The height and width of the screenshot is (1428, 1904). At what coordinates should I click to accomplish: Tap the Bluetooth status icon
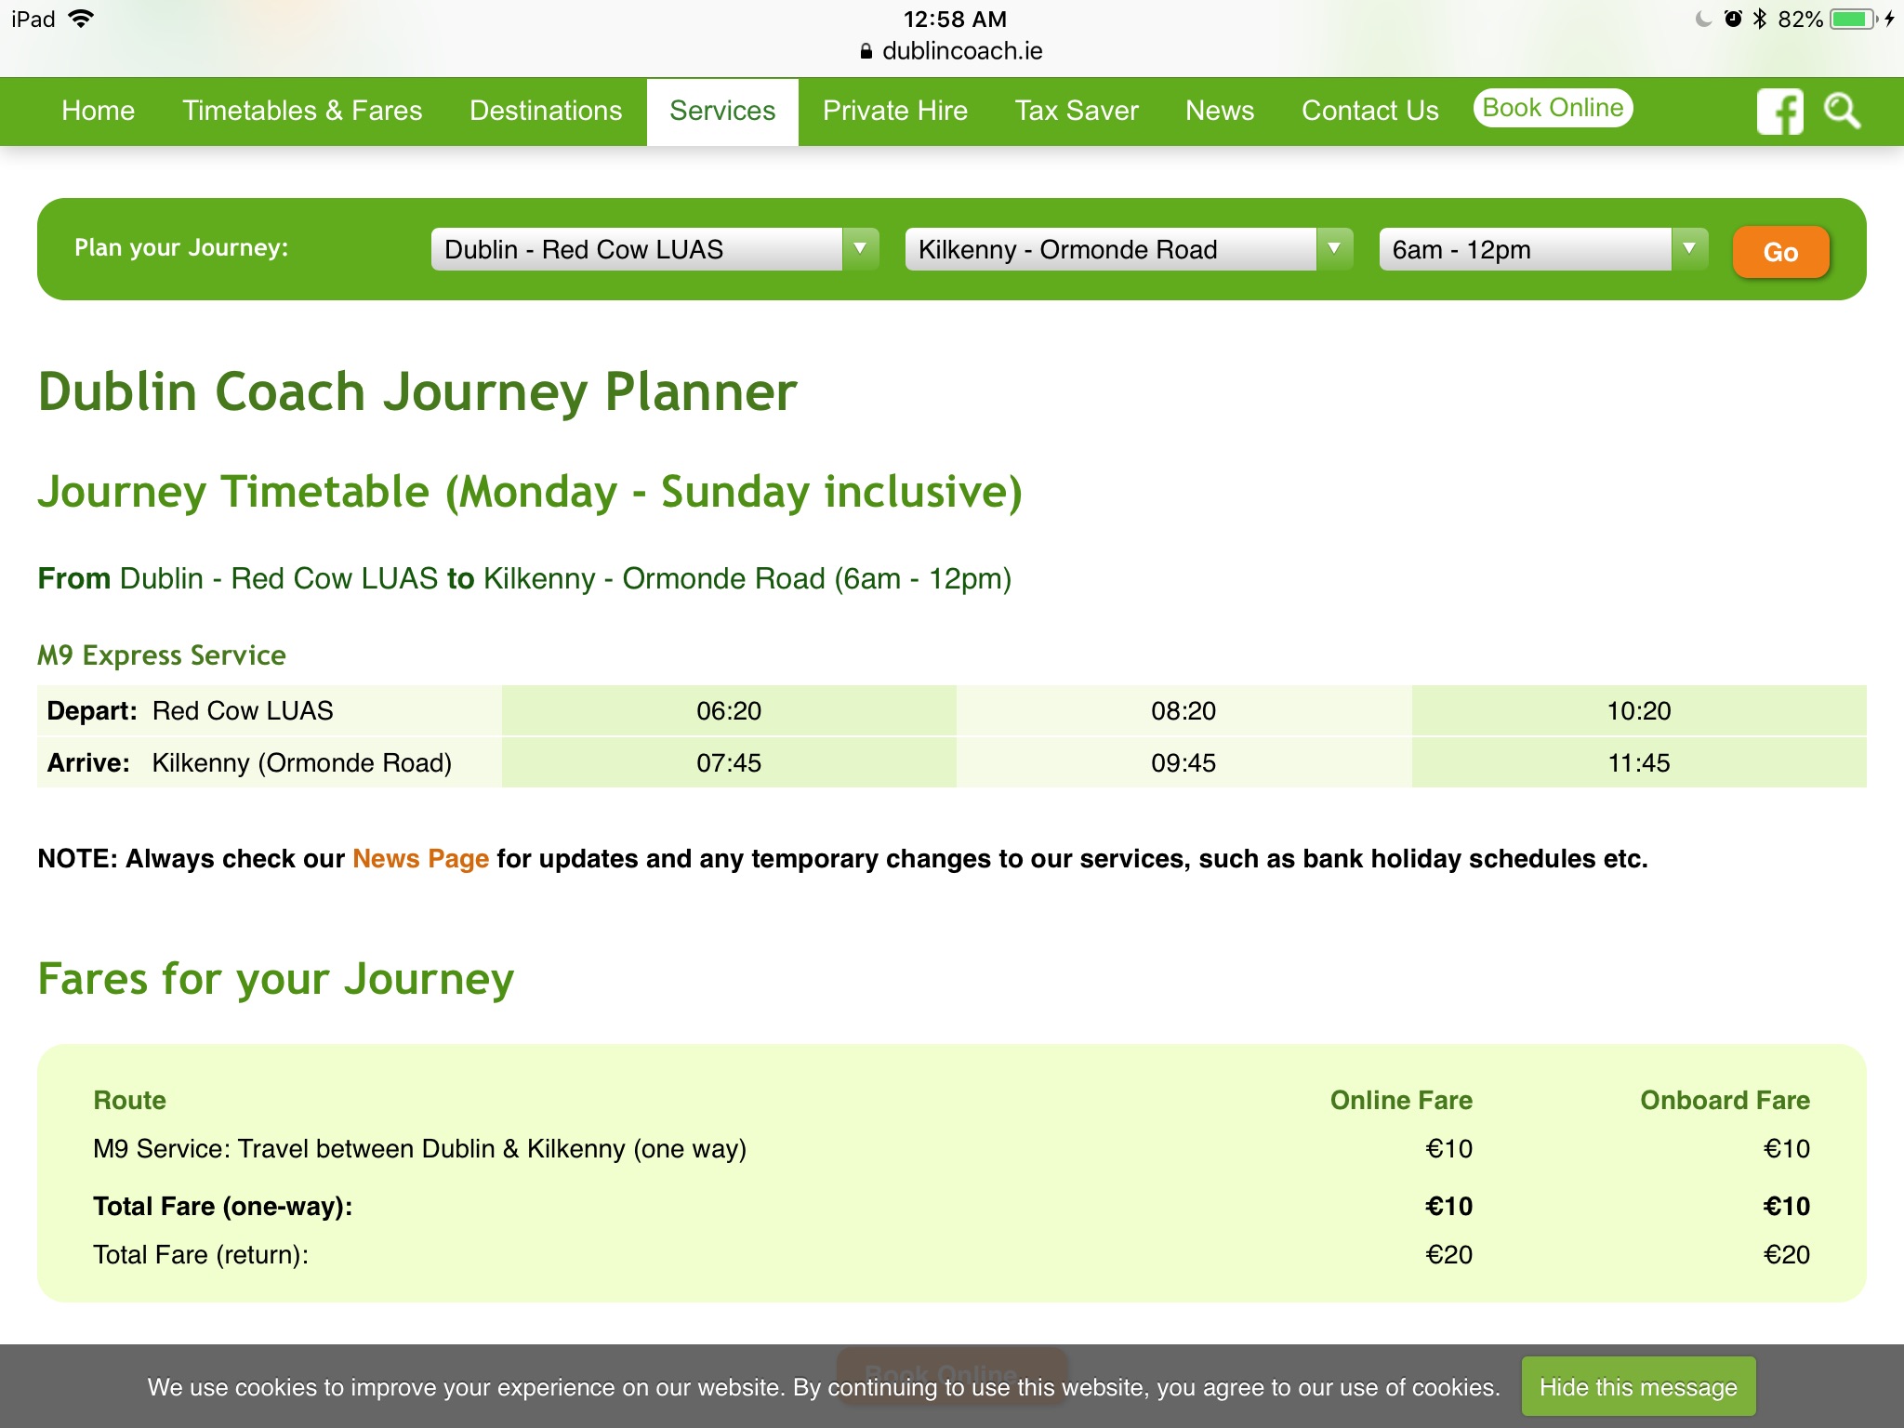[x=1759, y=19]
